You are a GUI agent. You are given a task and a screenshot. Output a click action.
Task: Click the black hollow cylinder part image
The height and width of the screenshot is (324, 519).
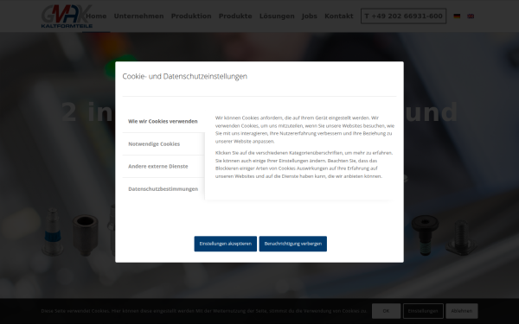[85, 235]
